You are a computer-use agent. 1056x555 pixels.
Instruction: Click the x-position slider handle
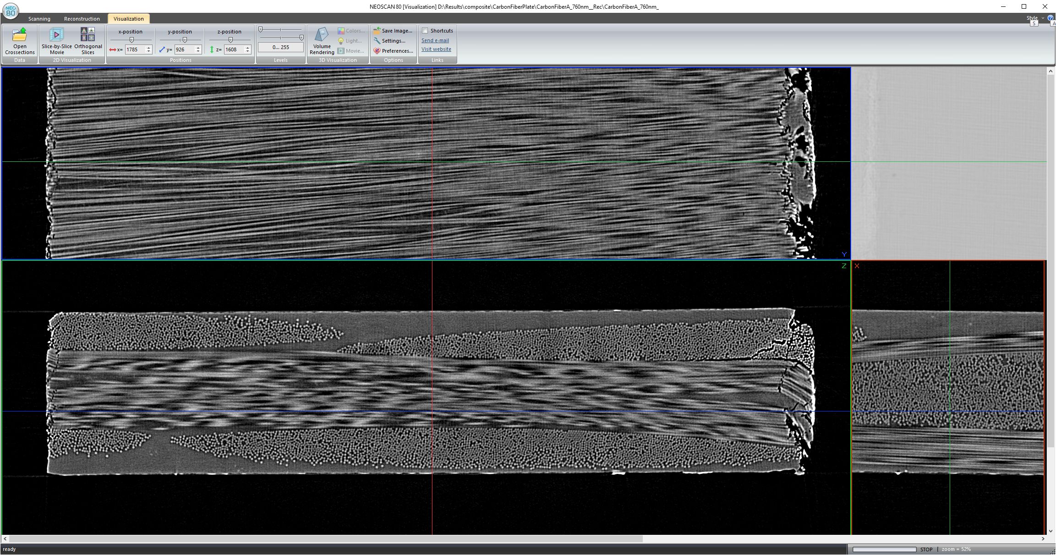click(131, 40)
